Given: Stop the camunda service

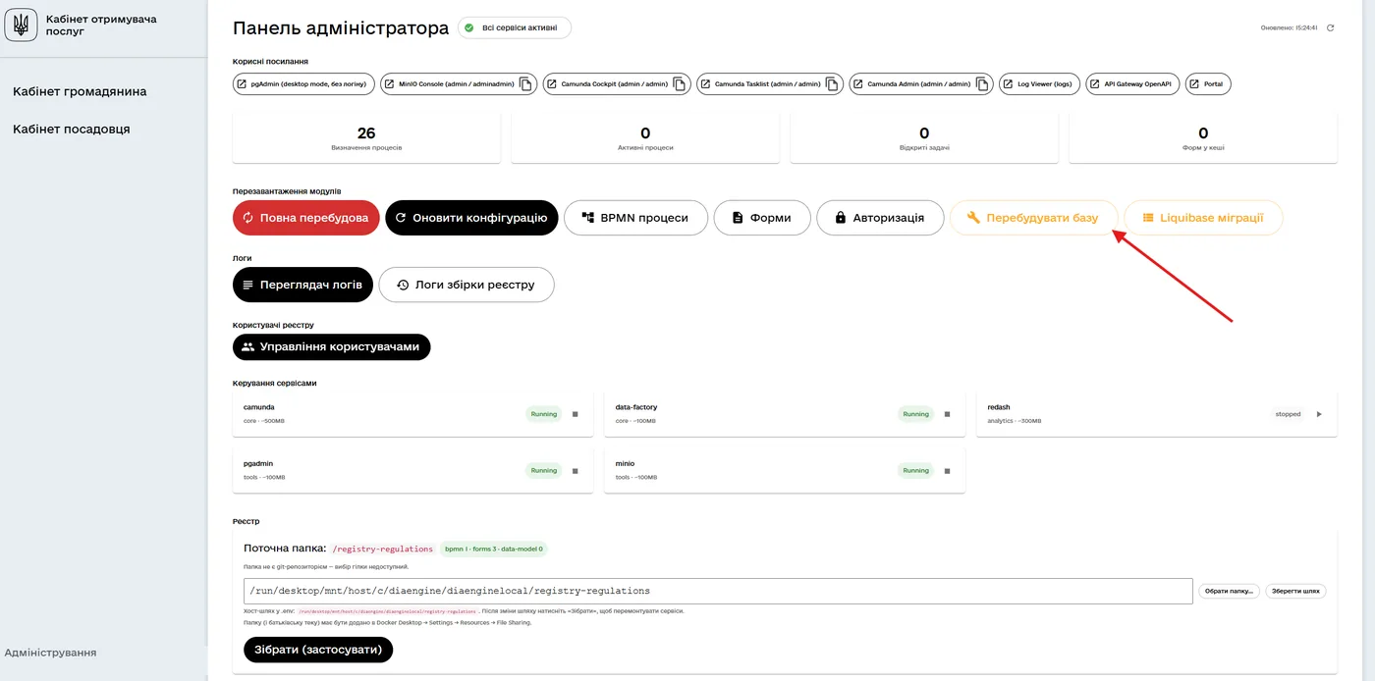Looking at the screenshot, I should (576, 414).
